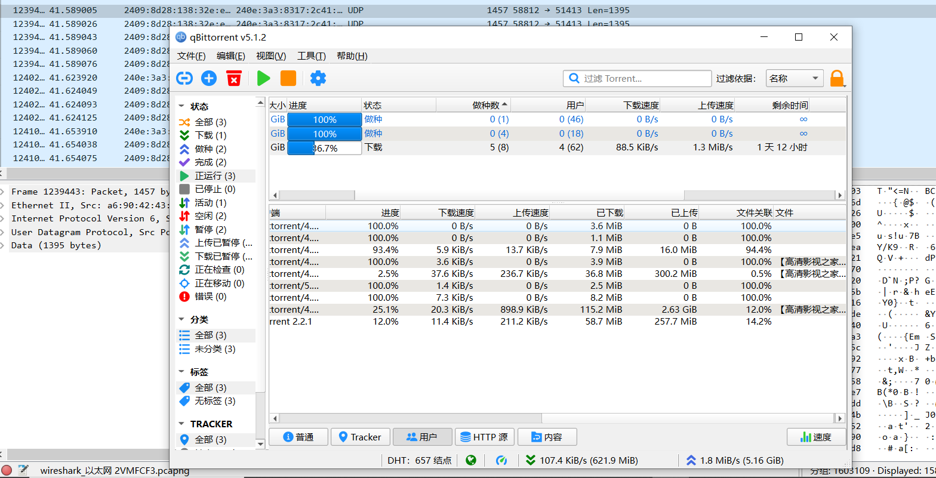Viewport: 936px width, 478px height.
Task: Open the 工具(T) menu
Action: 311,56
